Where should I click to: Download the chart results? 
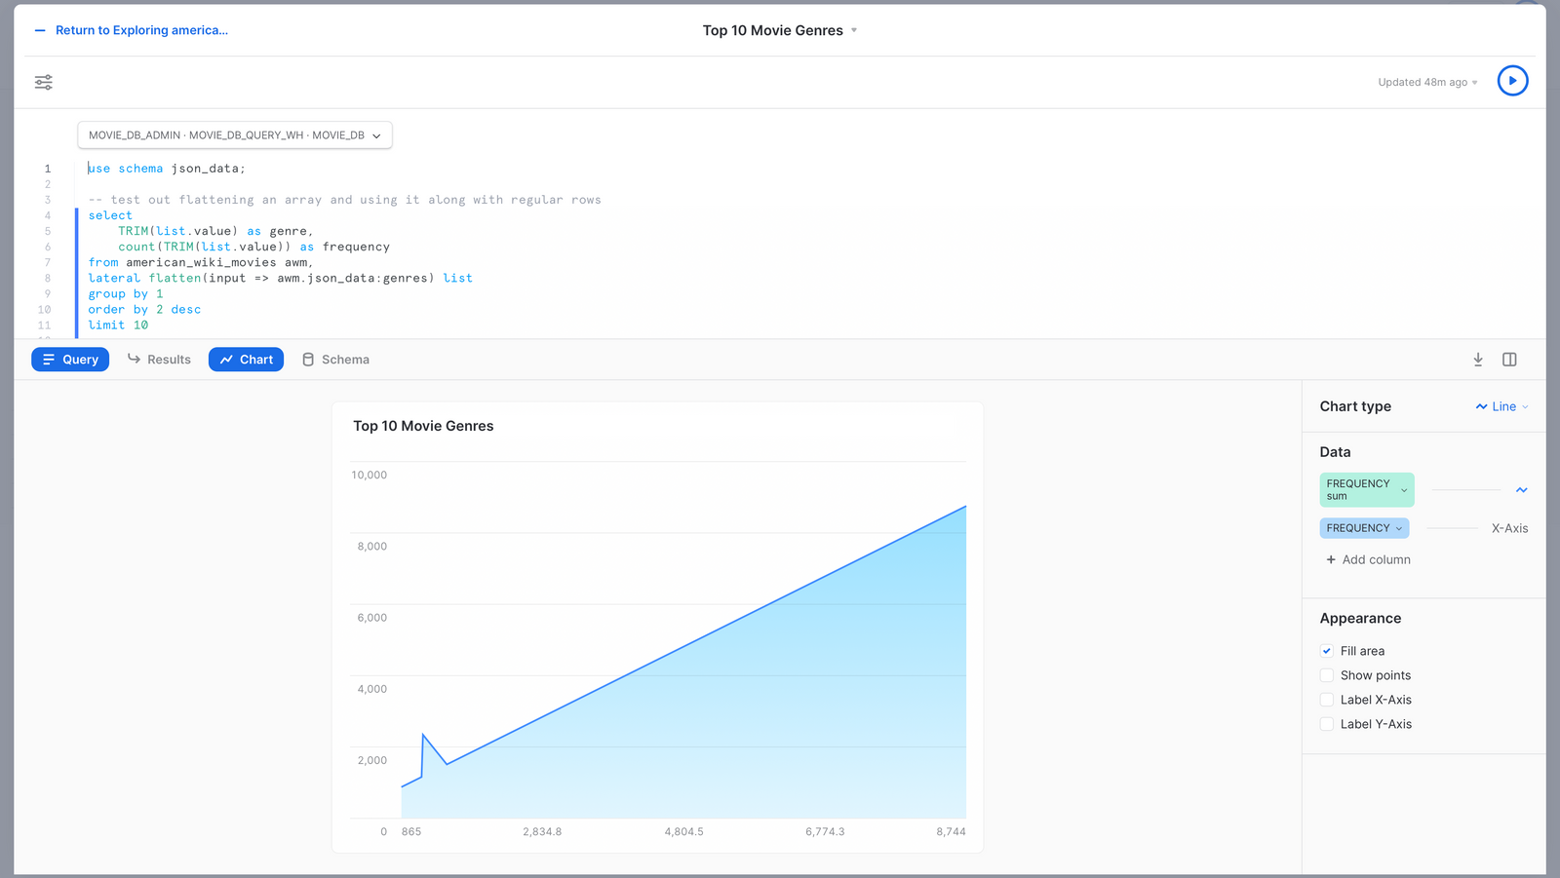pyautogui.click(x=1478, y=360)
